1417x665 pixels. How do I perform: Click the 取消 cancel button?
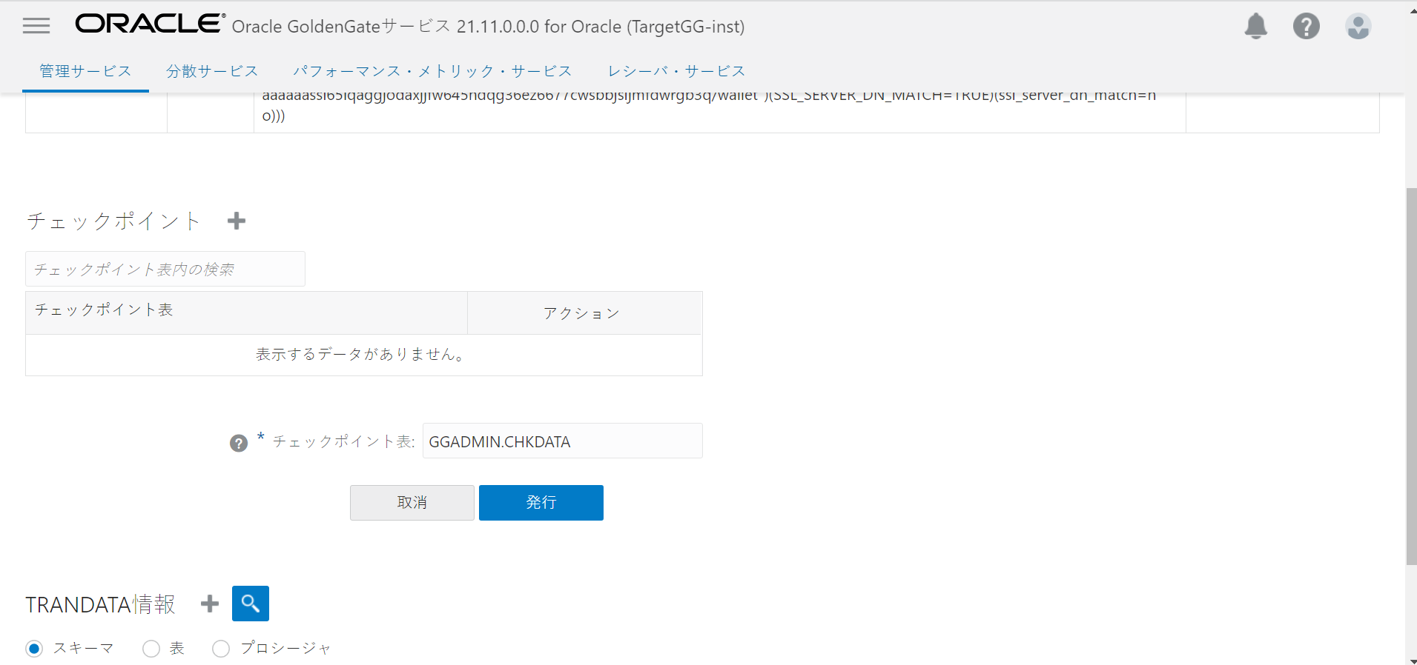(412, 503)
